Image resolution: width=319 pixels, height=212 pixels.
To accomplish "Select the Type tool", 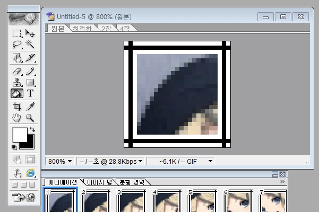I will point(30,93).
